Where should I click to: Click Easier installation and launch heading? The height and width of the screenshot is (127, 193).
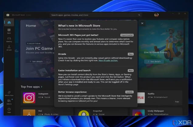tap(74, 70)
